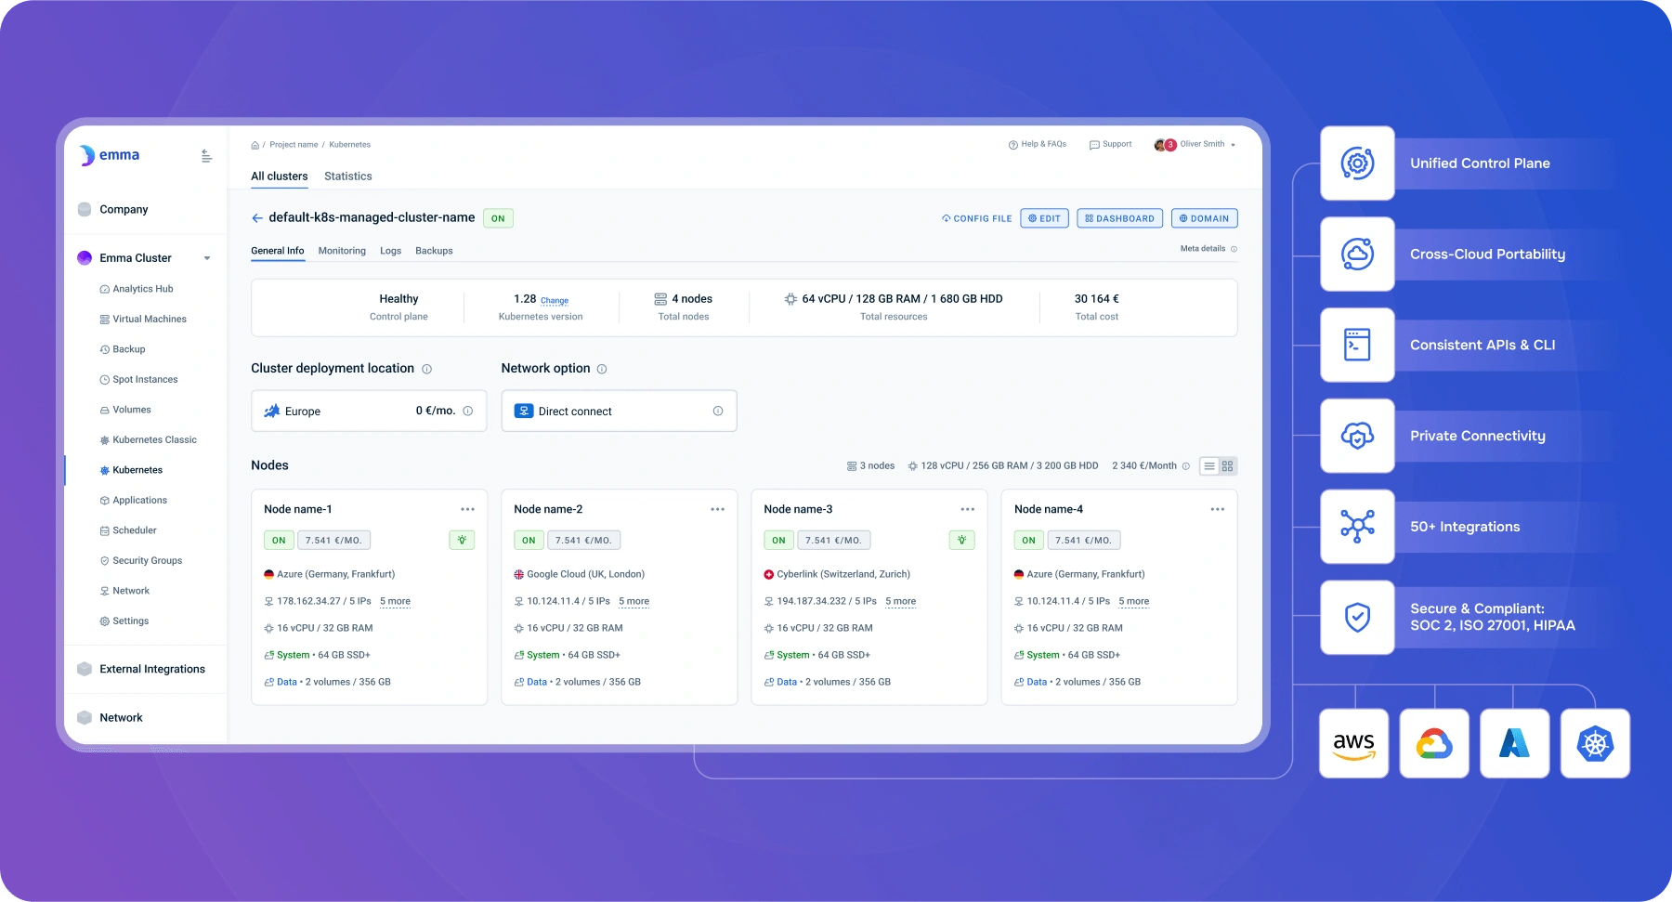Open the DASHBOARD button
1672x902 pixels.
[1120, 218]
